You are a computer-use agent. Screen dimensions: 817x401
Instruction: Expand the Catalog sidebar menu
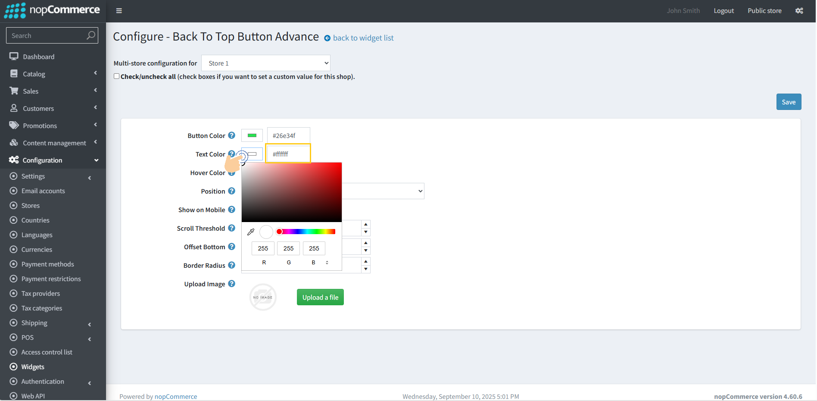(x=53, y=74)
